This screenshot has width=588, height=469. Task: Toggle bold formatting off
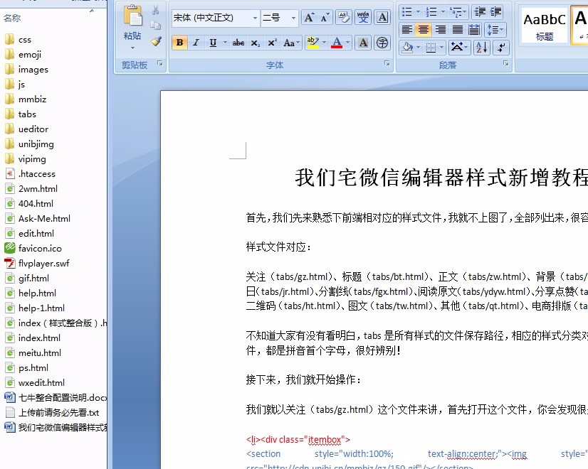point(180,43)
